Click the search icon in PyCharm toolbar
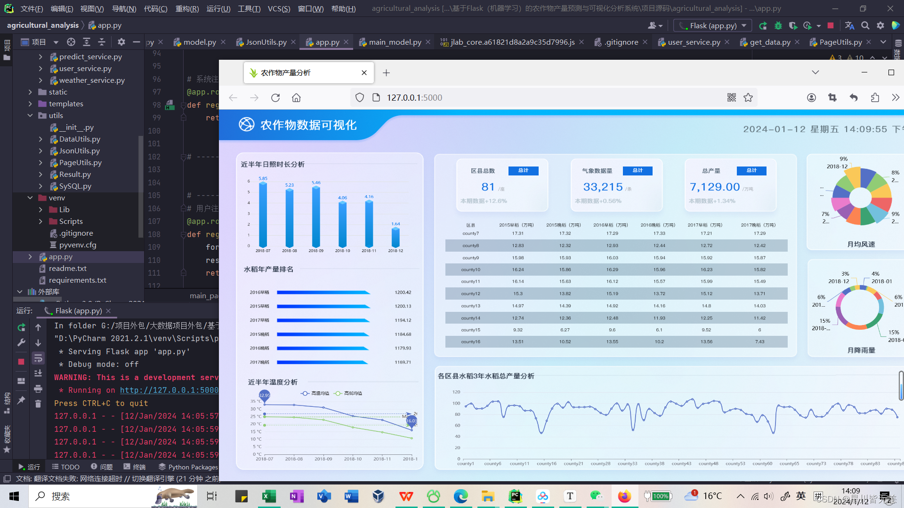The width and height of the screenshot is (904, 508). [x=865, y=25]
